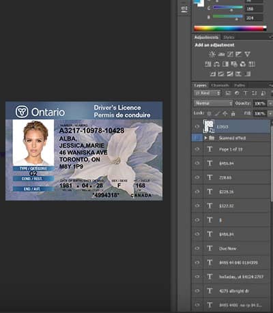Open the Layers panel flyout menu

[270, 85]
